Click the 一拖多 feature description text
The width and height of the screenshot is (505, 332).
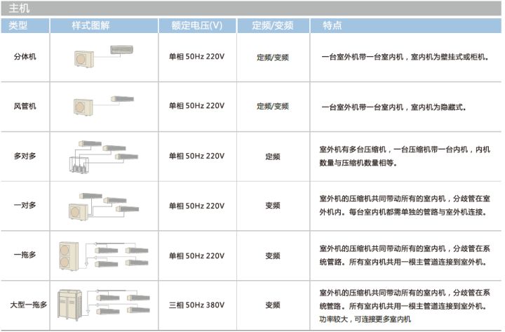pyautogui.click(x=402, y=255)
